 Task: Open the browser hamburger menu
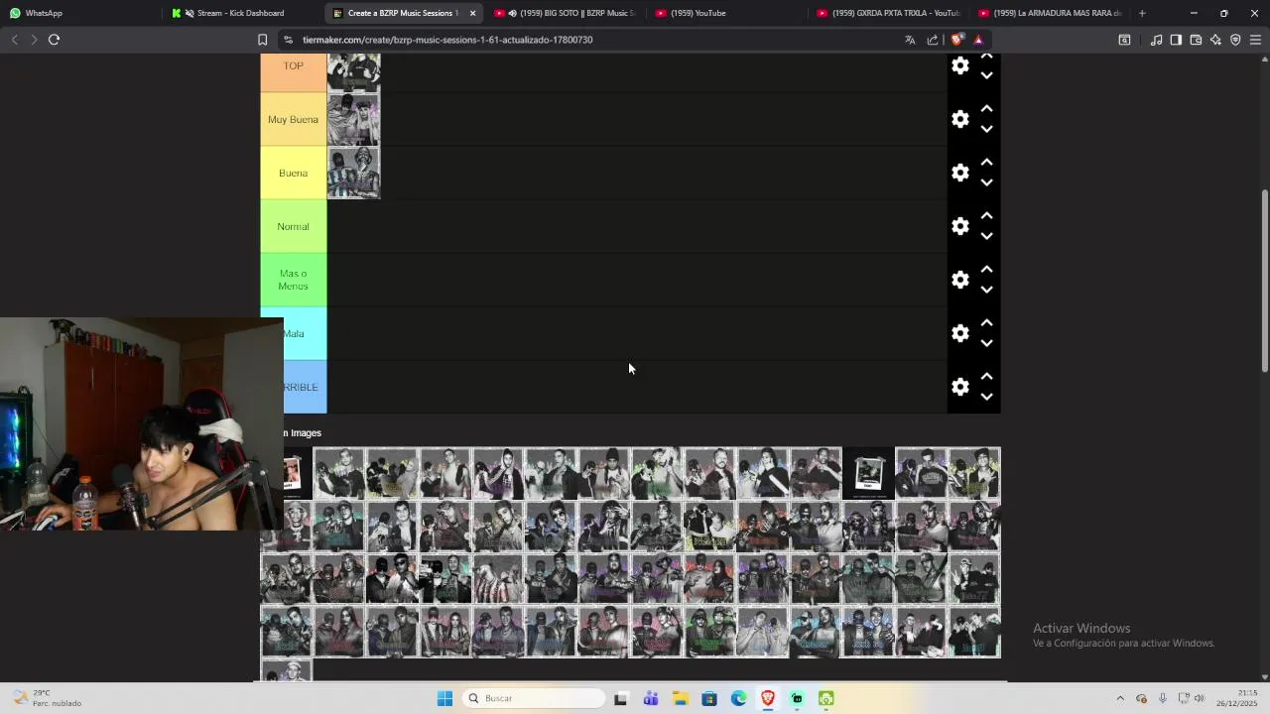coord(1255,40)
